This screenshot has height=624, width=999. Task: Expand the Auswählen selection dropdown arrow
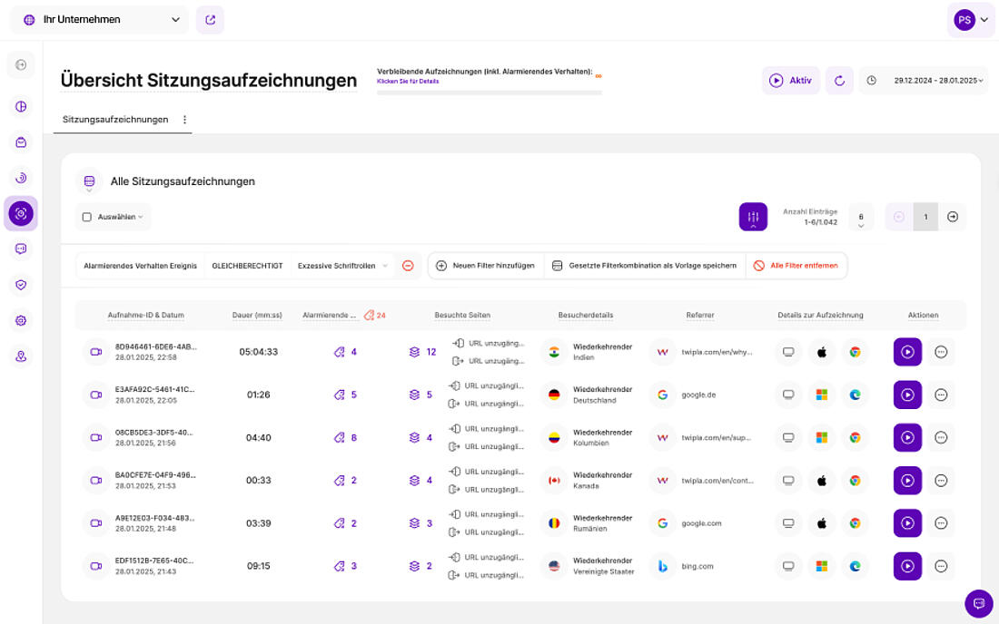coord(141,217)
